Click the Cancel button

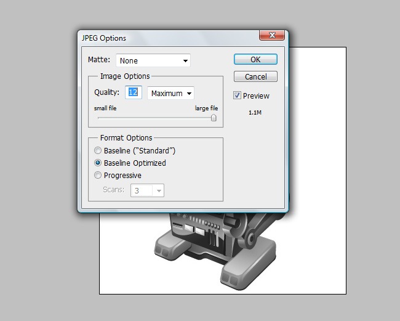[255, 76]
